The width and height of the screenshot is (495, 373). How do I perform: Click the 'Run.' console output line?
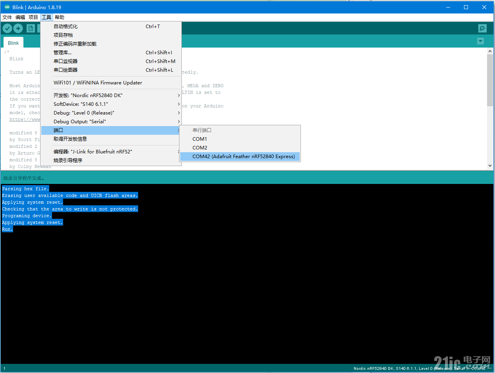(x=8, y=229)
